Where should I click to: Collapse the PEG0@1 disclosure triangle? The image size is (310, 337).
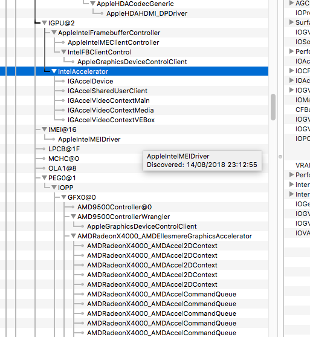(45, 177)
